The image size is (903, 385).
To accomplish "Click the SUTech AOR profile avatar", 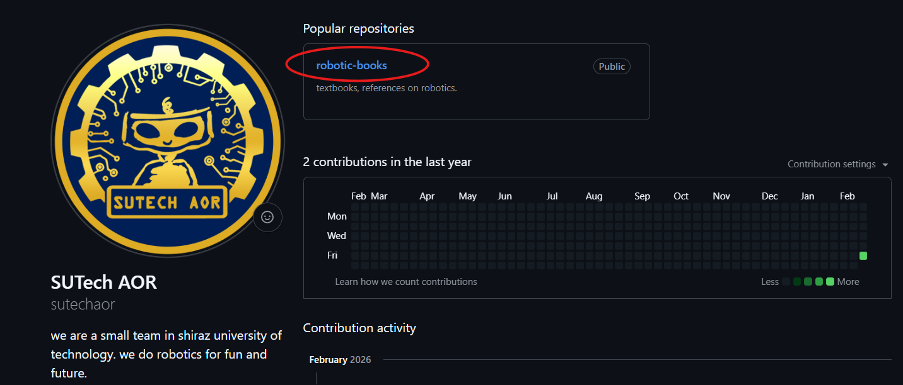I will 168,138.
